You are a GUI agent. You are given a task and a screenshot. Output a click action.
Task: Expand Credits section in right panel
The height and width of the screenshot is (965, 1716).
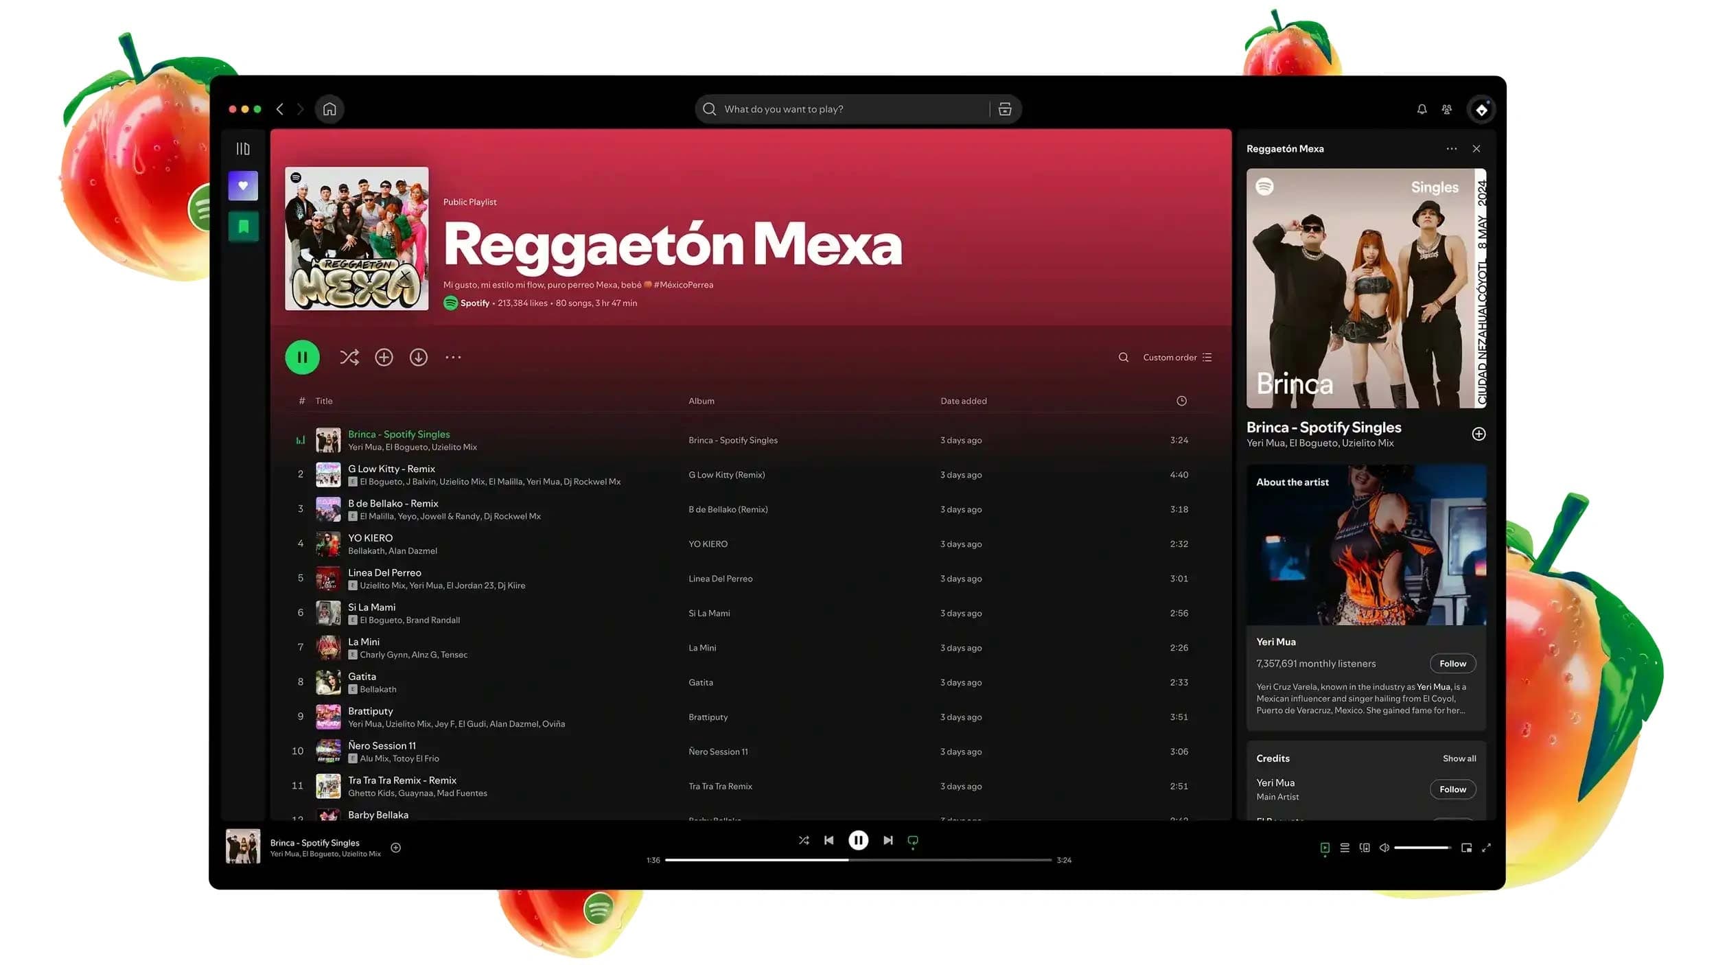(x=1459, y=758)
